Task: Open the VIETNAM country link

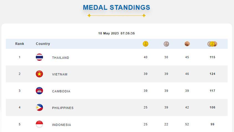Action: [x=60, y=74]
